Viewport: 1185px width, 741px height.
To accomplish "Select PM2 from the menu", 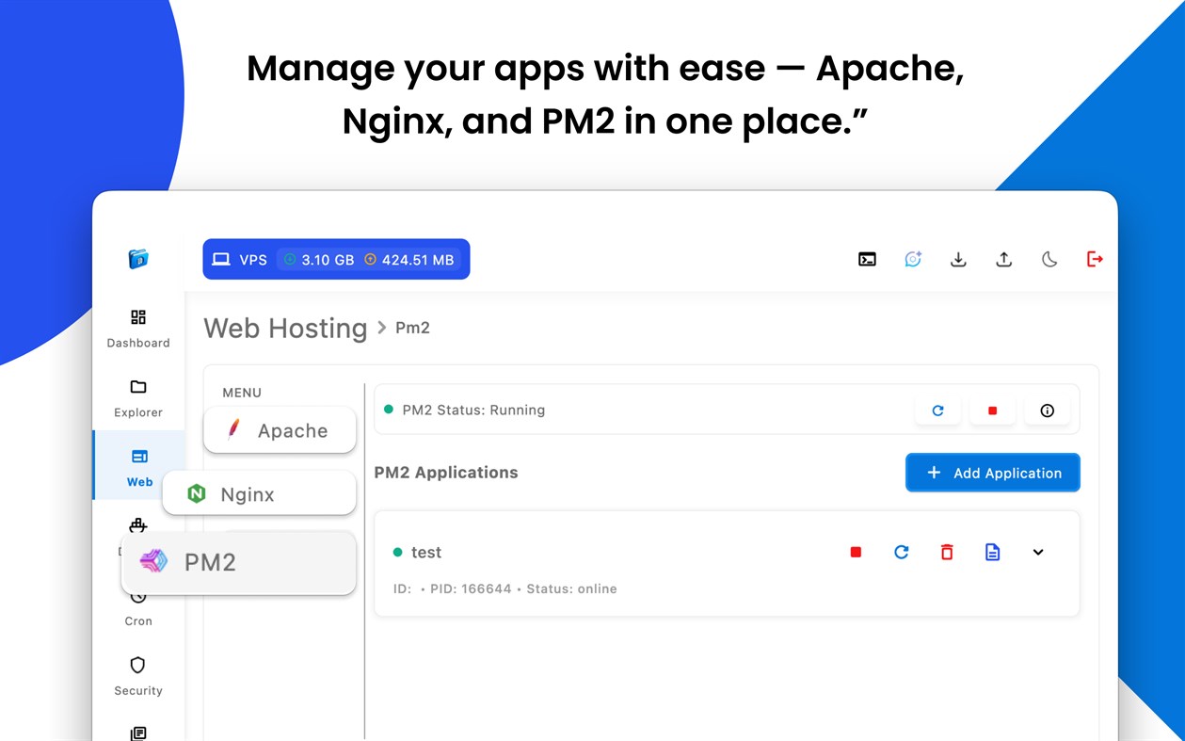I will (239, 562).
